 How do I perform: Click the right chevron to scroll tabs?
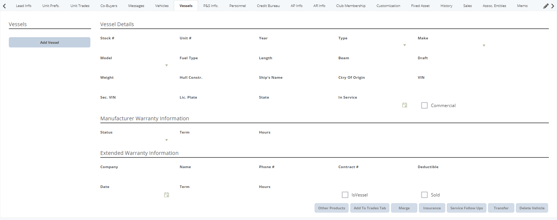coord(553,6)
